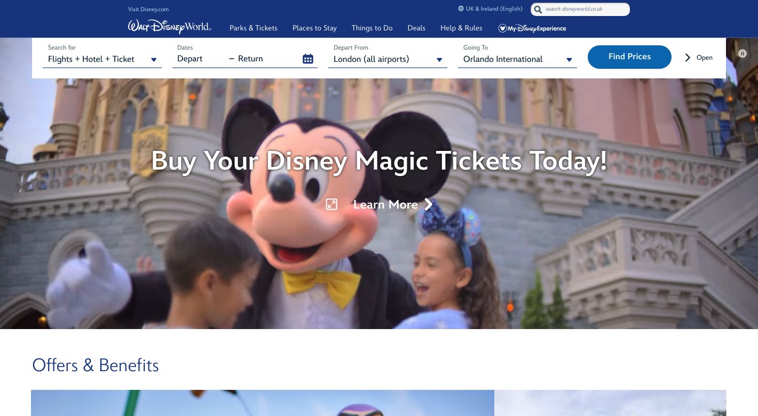Click the Offers & Benefits heading
The height and width of the screenshot is (416, 758).
tap(96, 365)
